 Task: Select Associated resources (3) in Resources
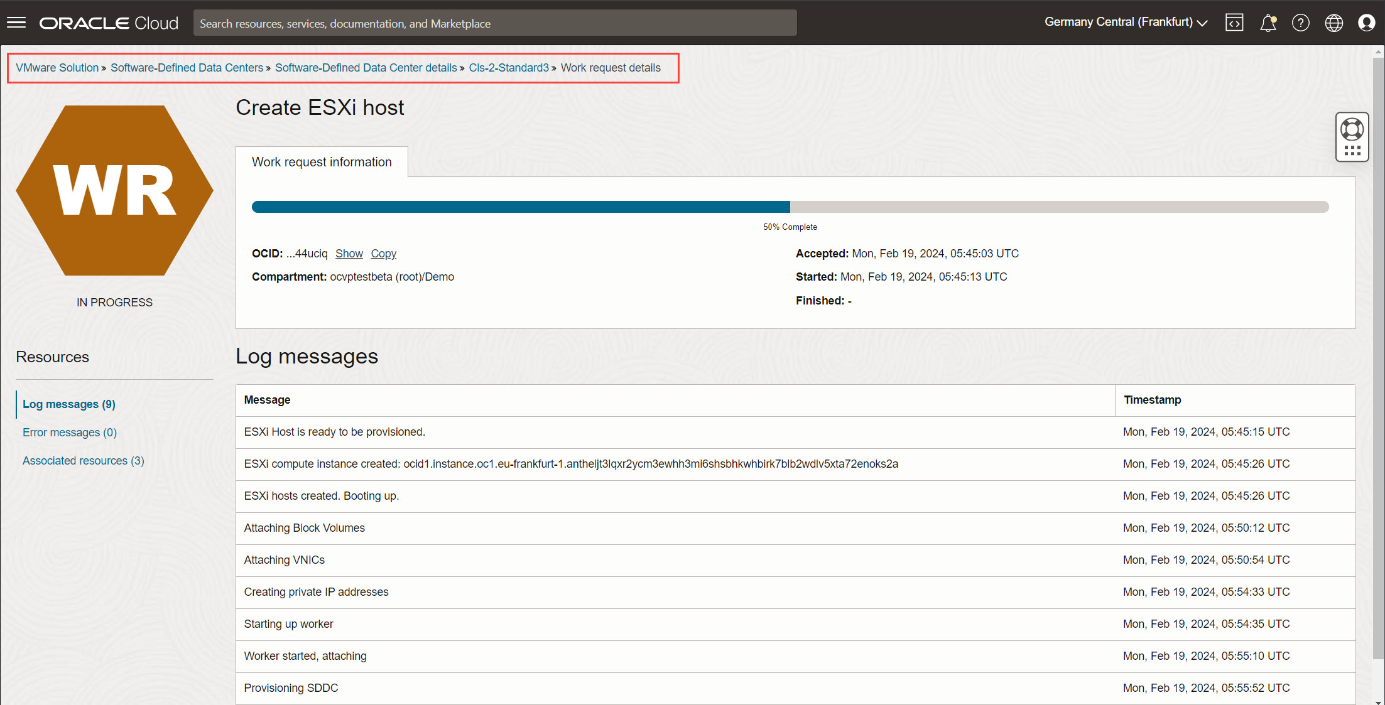pyautogui.click(x=84, y=461)
